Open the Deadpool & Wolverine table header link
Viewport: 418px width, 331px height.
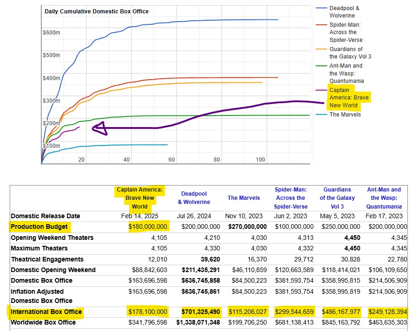point(193,198)
